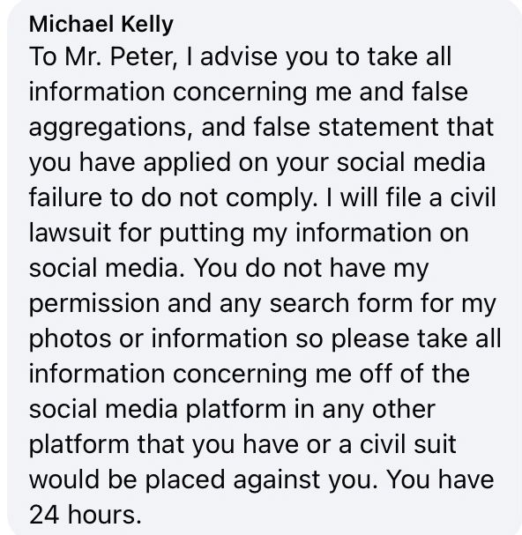The height and width of the screenshot is (535, 522).
Task: Click the word "lawsuit" in the comment
Action: (70, 233)
